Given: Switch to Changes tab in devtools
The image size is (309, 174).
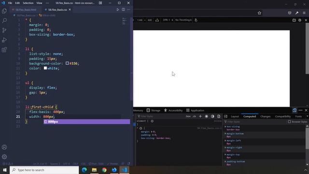Looking at the screenshot, I should [265, 116].
